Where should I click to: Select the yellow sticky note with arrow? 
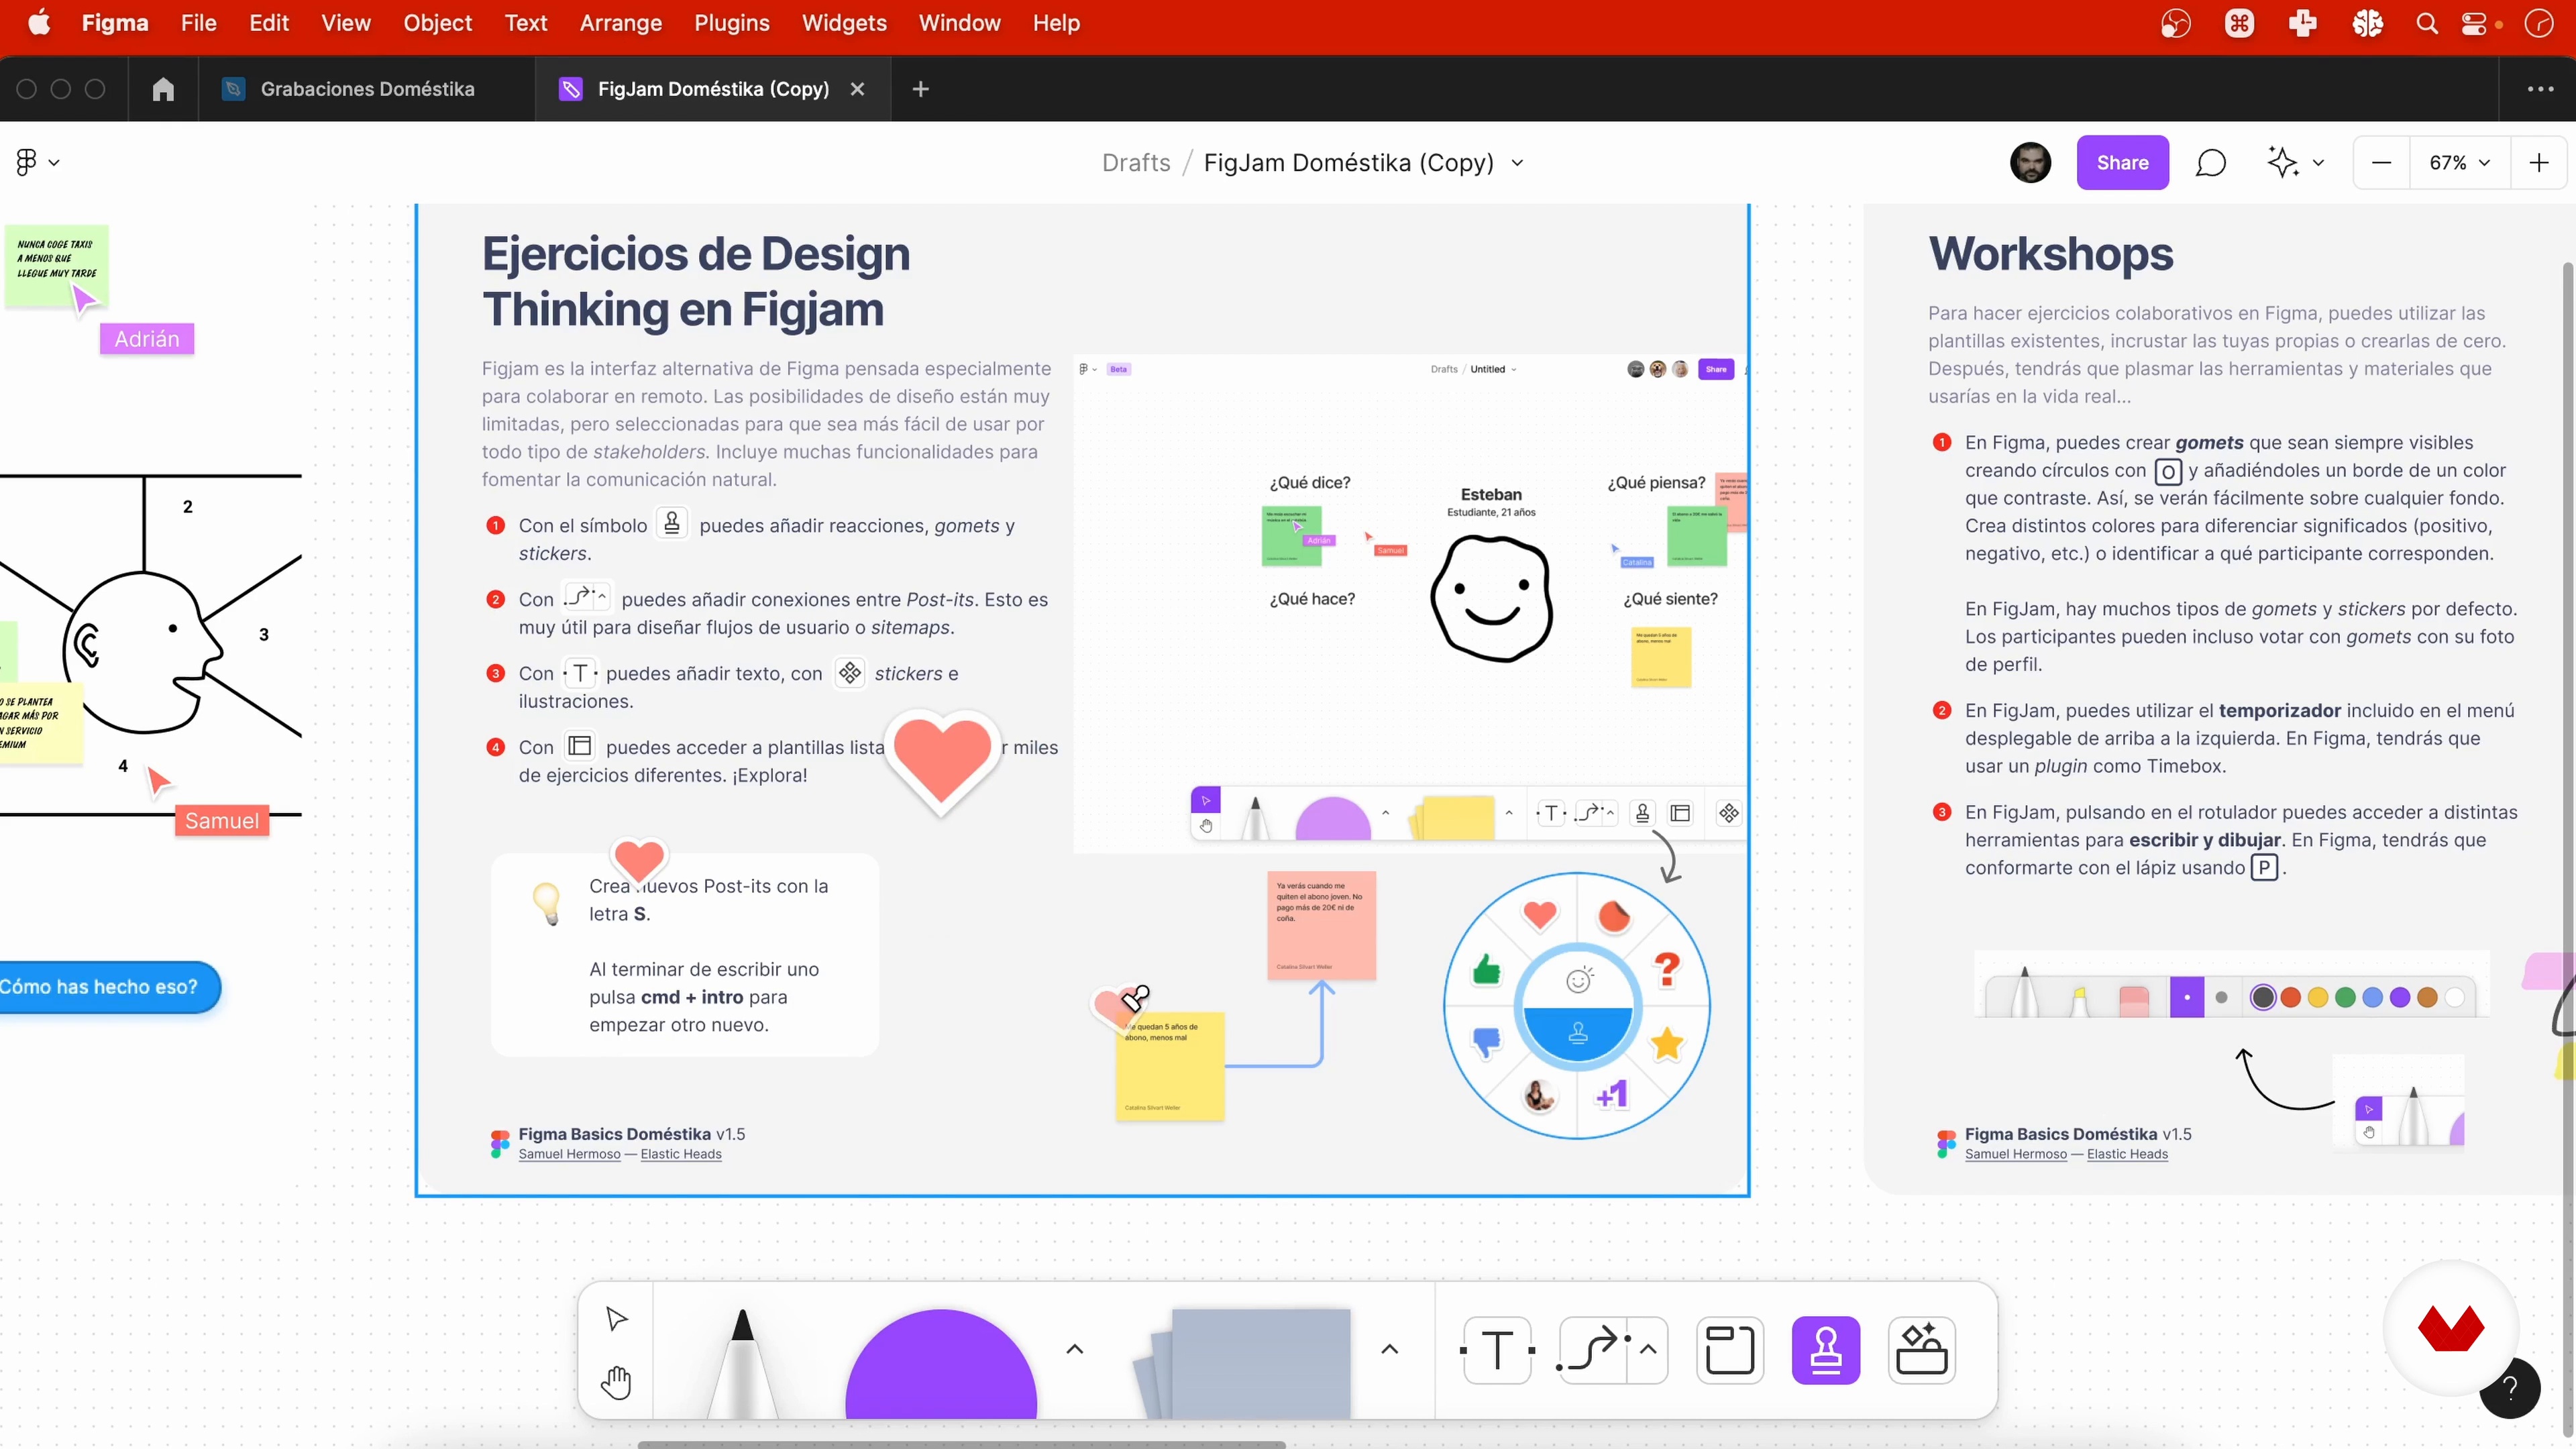click(x=1169, y=1066)
